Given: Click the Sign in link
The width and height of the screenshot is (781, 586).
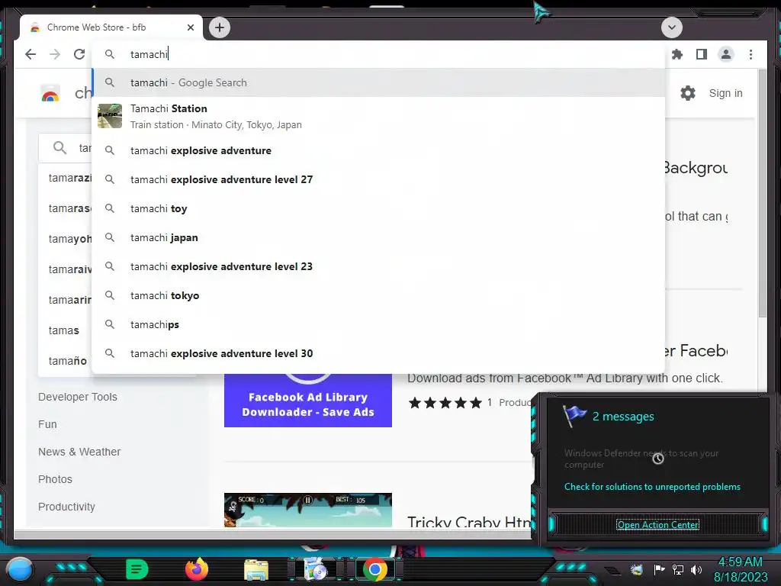Looking at the screenshot, I should [726, 93].
